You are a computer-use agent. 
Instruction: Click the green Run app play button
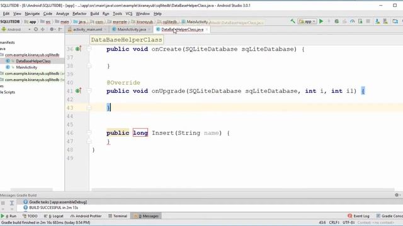pyautogui.click(x=321, y=21)
